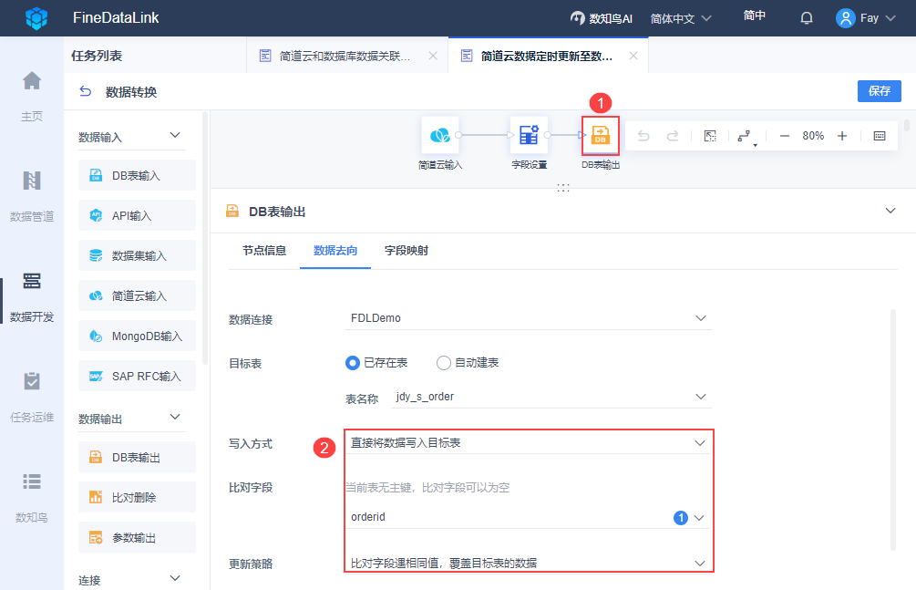The width and height of the screenshot is (916, 590).
Task: Zoom out with minus icon
Action: point(785,136)
